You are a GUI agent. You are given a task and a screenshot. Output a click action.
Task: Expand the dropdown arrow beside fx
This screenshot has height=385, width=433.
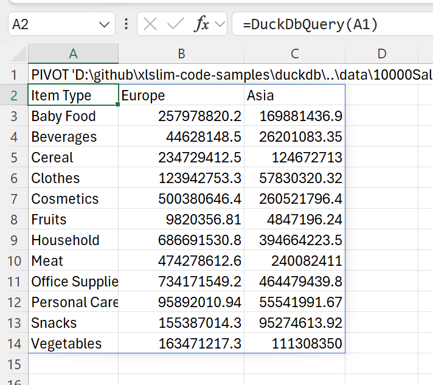point(220,24)
